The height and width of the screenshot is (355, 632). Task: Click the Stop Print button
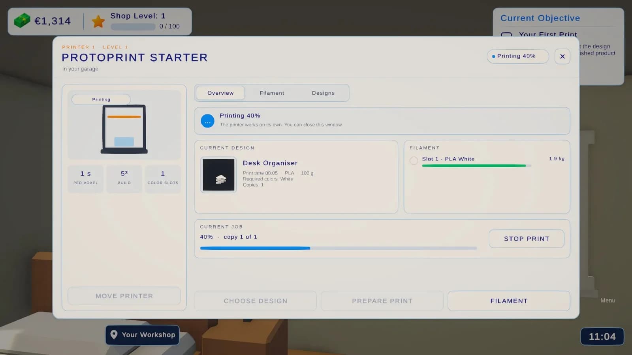[x=527, y=239]
